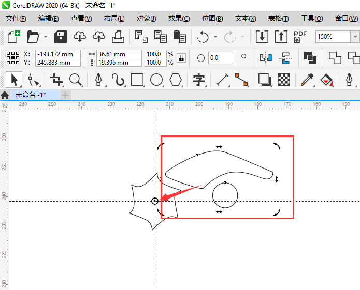Select the Text tool
This screenshot has height=290, width=360.
[x=199, y=80]
